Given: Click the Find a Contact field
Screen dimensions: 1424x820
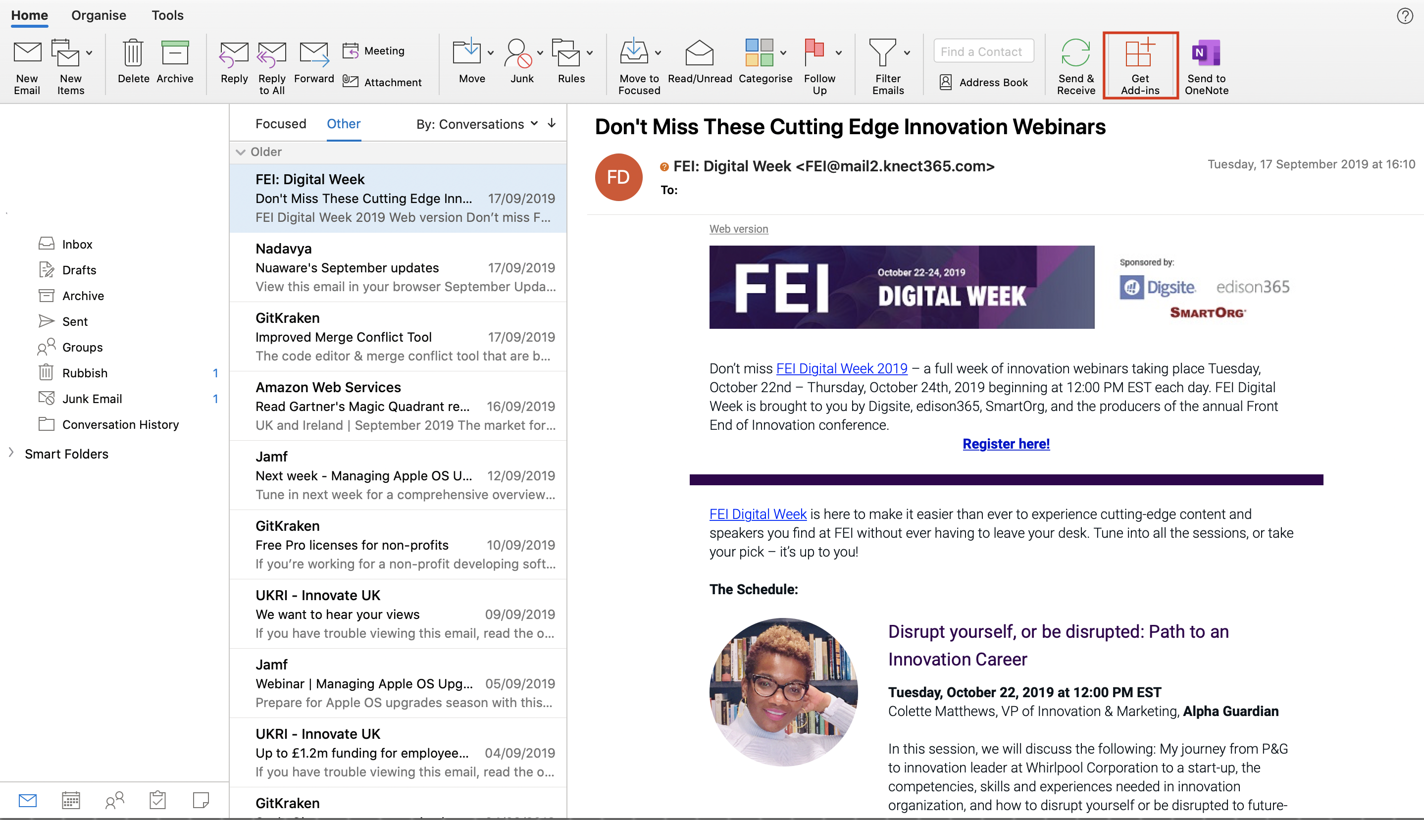Looking at the screenshot, I should (983, 51).
